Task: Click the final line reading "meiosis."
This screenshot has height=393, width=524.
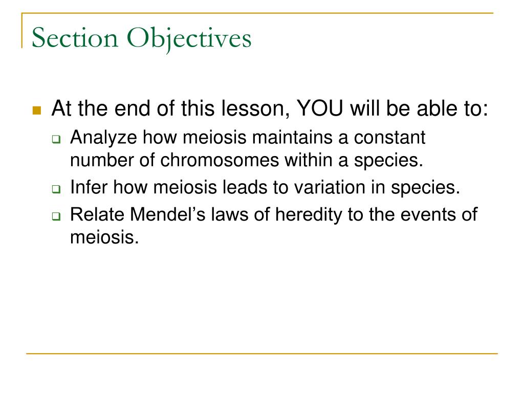Action: (x=104, y=237)
